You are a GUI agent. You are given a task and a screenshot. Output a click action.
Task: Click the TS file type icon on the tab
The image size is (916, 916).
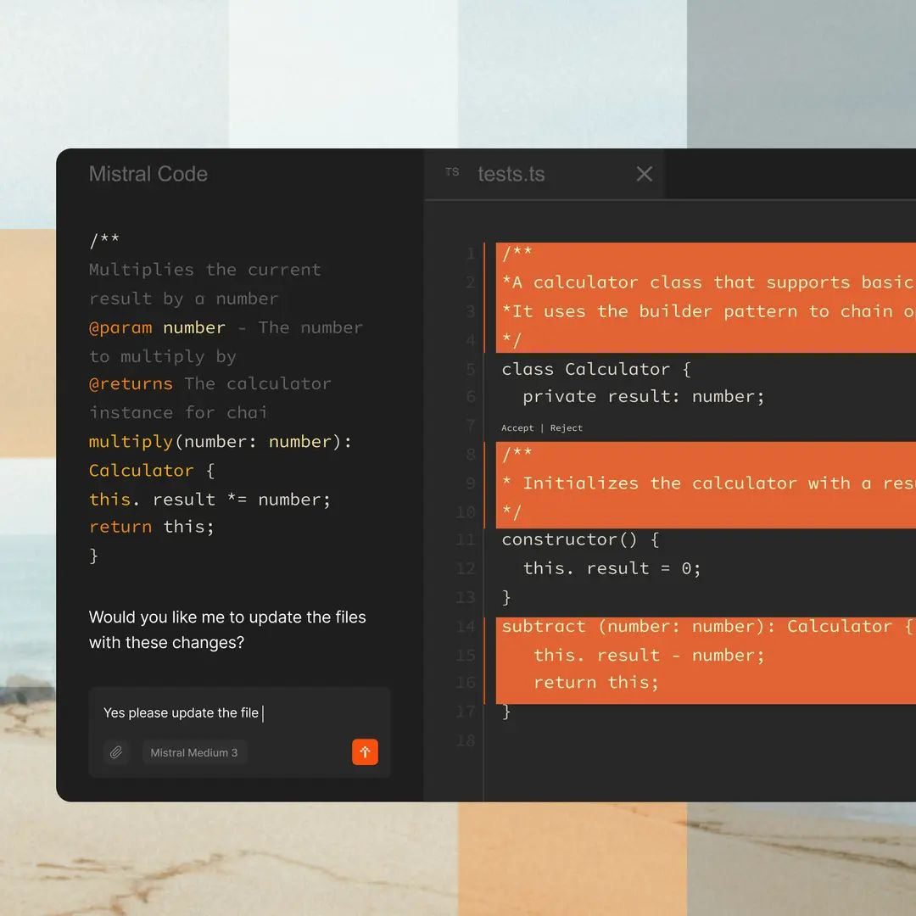[451, 171]
